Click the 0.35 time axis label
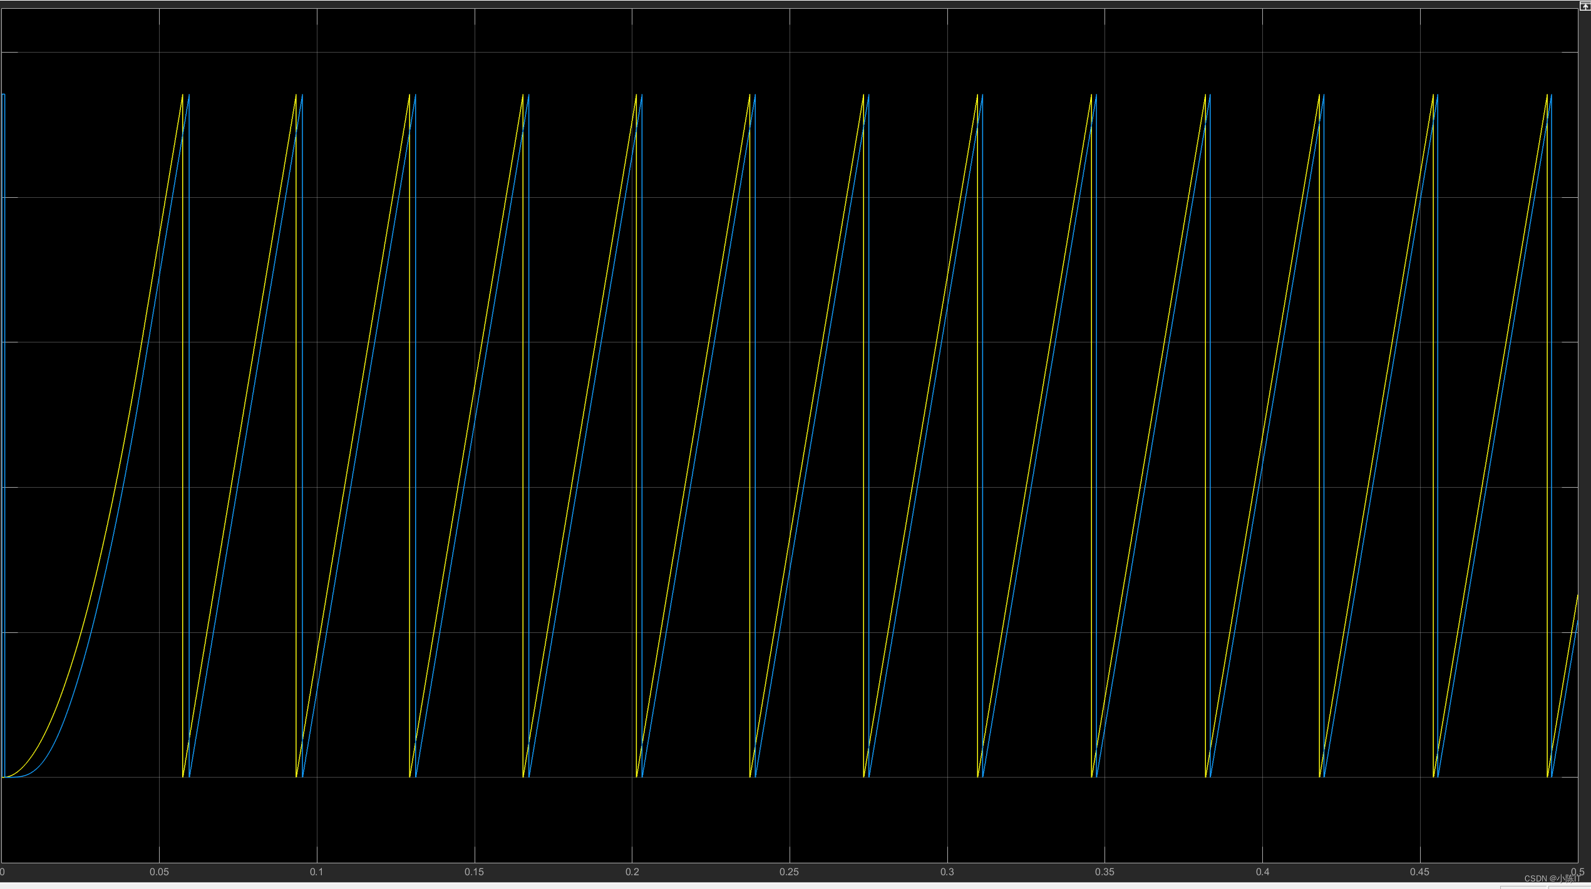Viewport: 1591px width, 889px height. point(1104,871)
